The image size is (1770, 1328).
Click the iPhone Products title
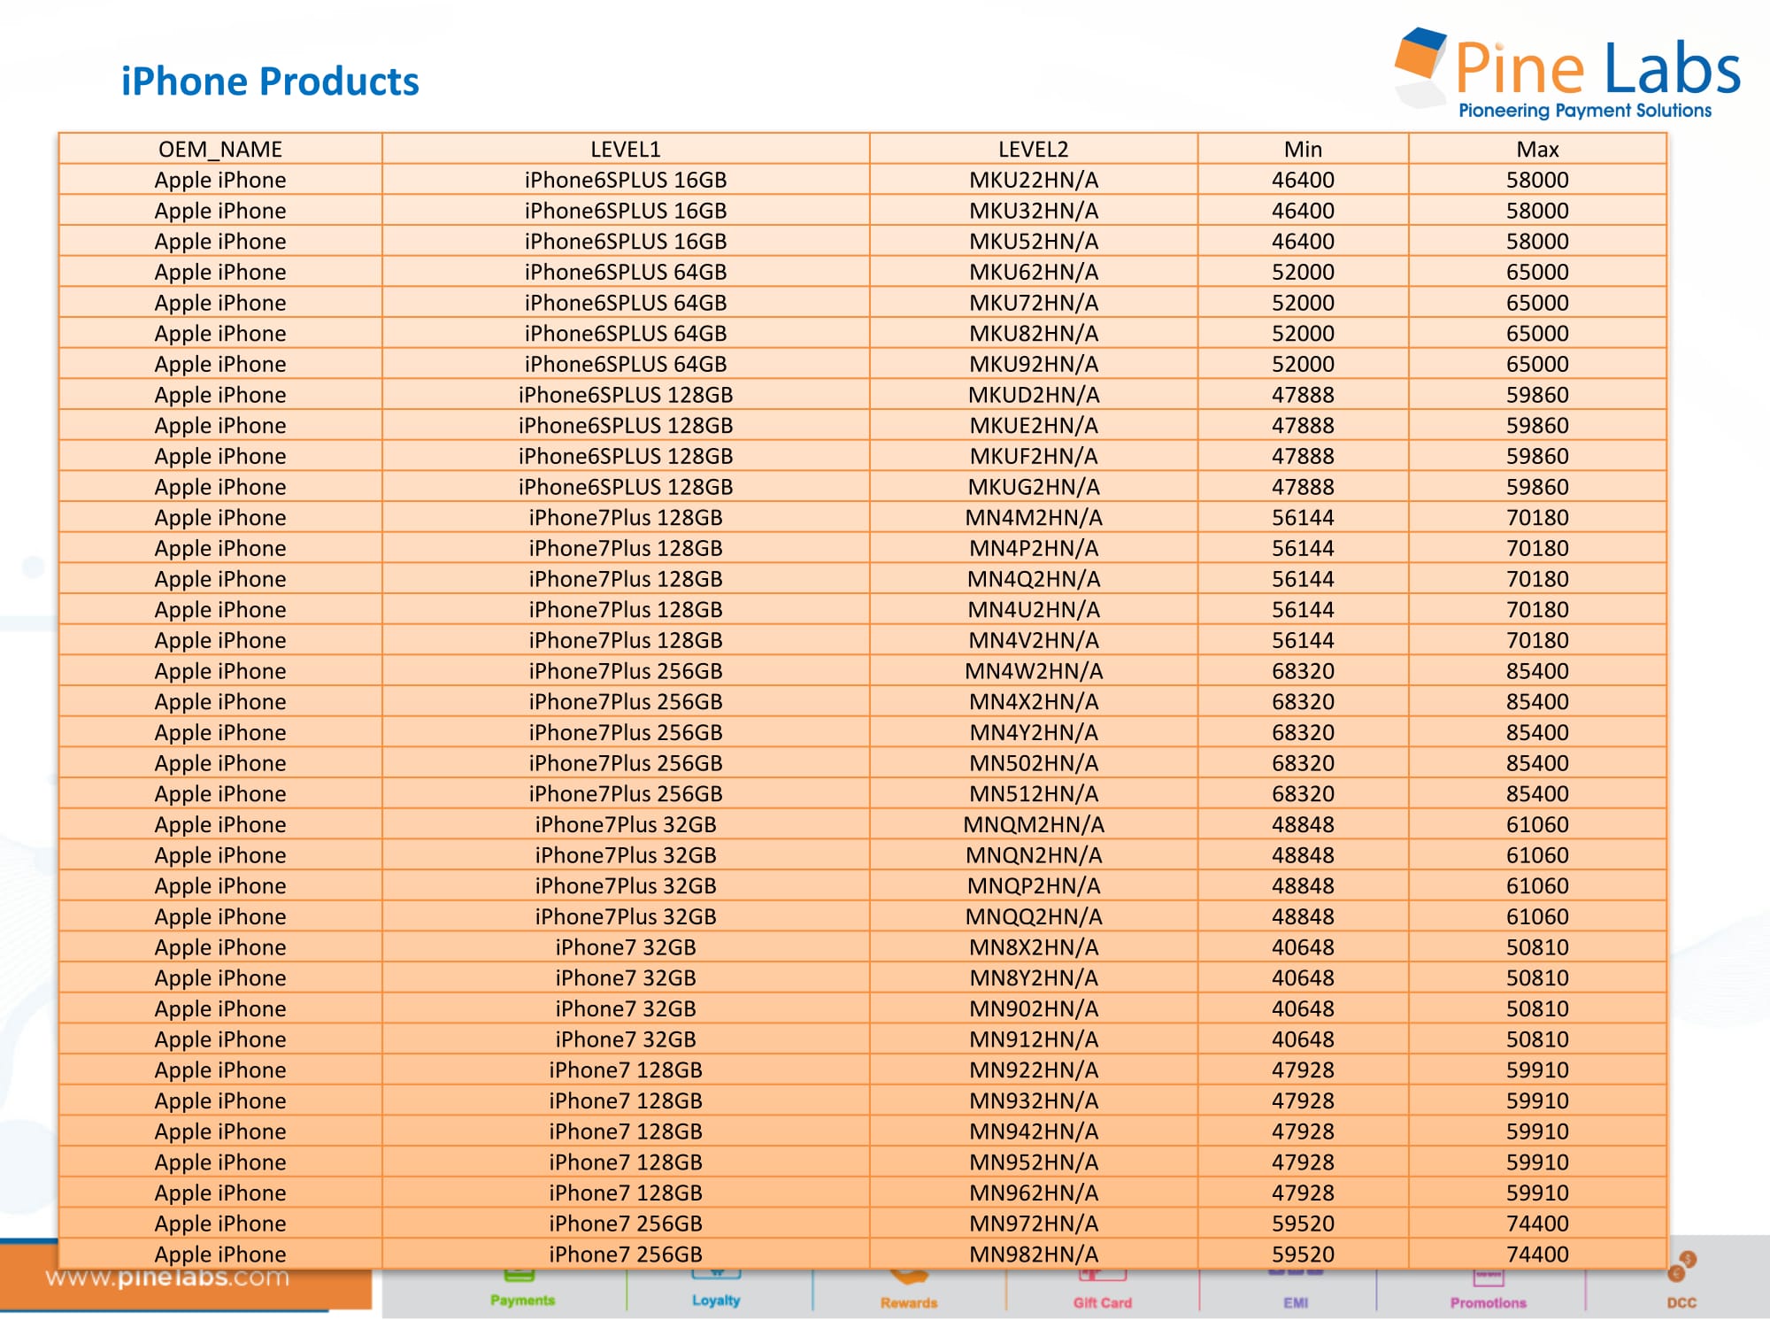[x=270, y=81]
